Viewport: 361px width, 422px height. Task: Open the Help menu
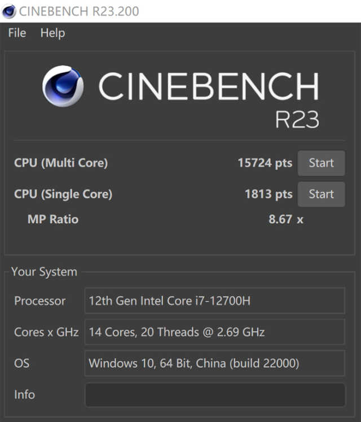pyautogui.click(x=52, y=33)
